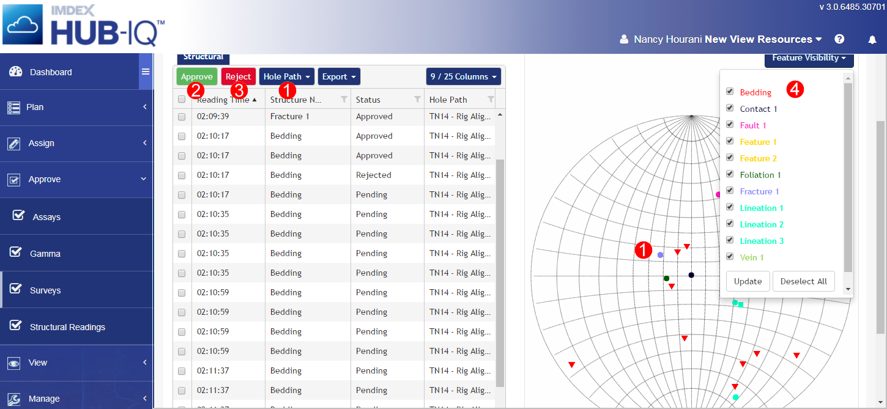The height and width of the screenshot is (409, 887).
Task: Open the notifications bell
Action: [872, 39]
